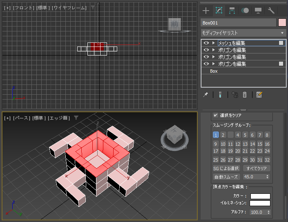The image size is (288, 222).
Task: Click the Front viewport ViewCube face
Action: pos(174,24)
